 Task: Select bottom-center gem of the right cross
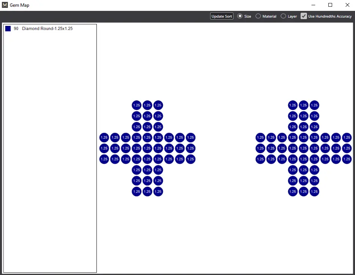pos(304,192)
